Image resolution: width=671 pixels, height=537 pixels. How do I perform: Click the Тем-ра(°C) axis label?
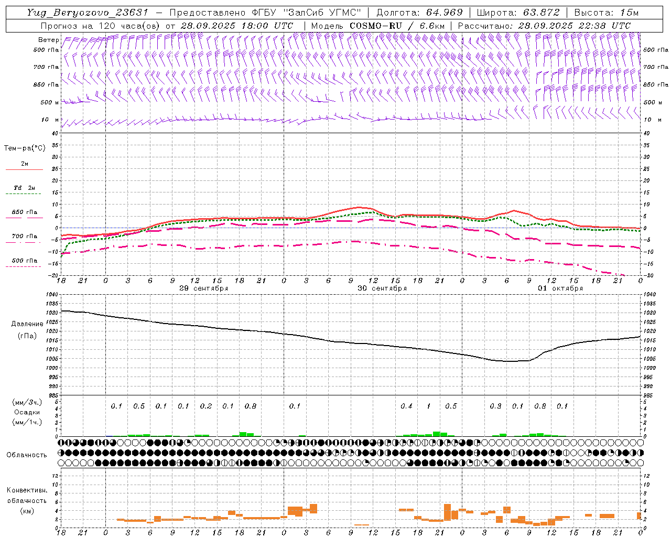point(25,148)
